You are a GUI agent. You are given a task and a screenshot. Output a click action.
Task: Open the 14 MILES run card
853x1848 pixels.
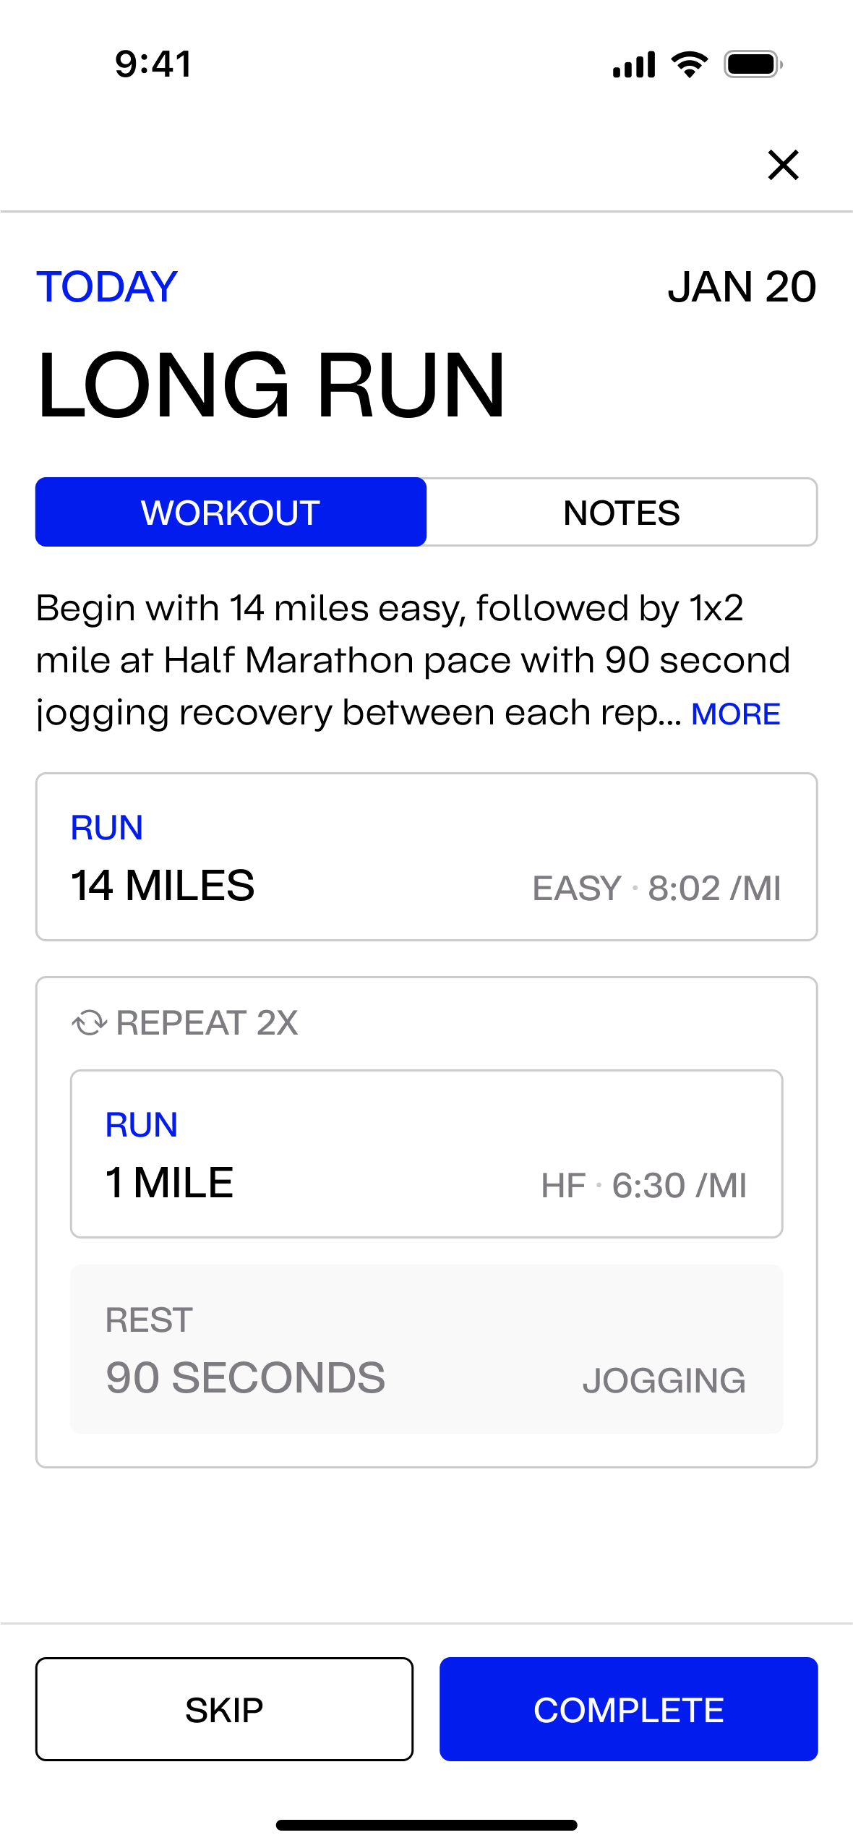pos(426,857)
